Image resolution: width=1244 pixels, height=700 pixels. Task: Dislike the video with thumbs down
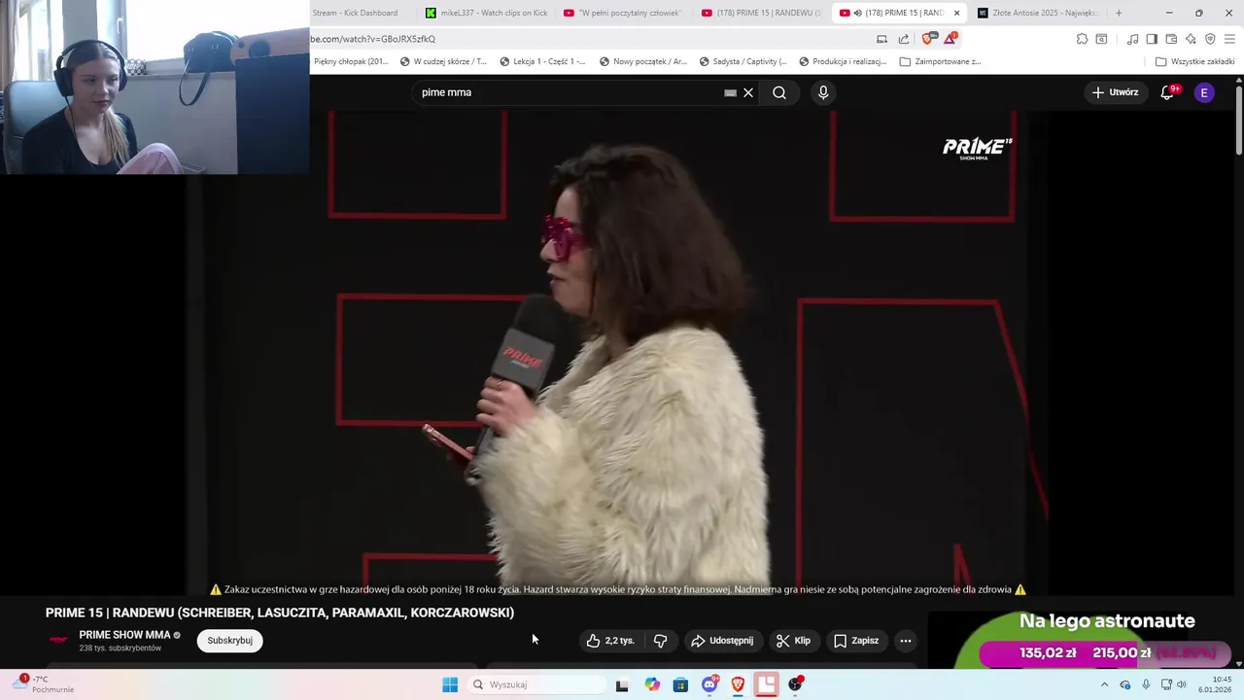point(660,641)
